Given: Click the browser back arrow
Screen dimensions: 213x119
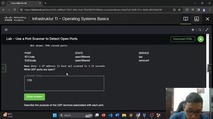Looking at the screenshot, I should click(3, 10).
